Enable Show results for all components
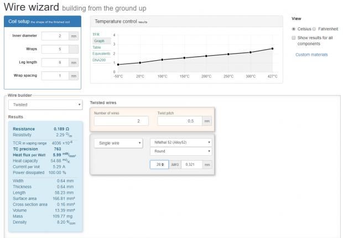 coord(294,38)
